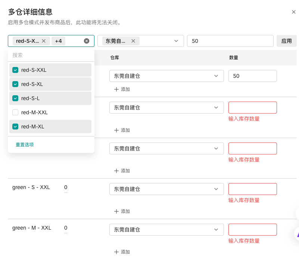Click the 应用 apply button

(286, 41)
